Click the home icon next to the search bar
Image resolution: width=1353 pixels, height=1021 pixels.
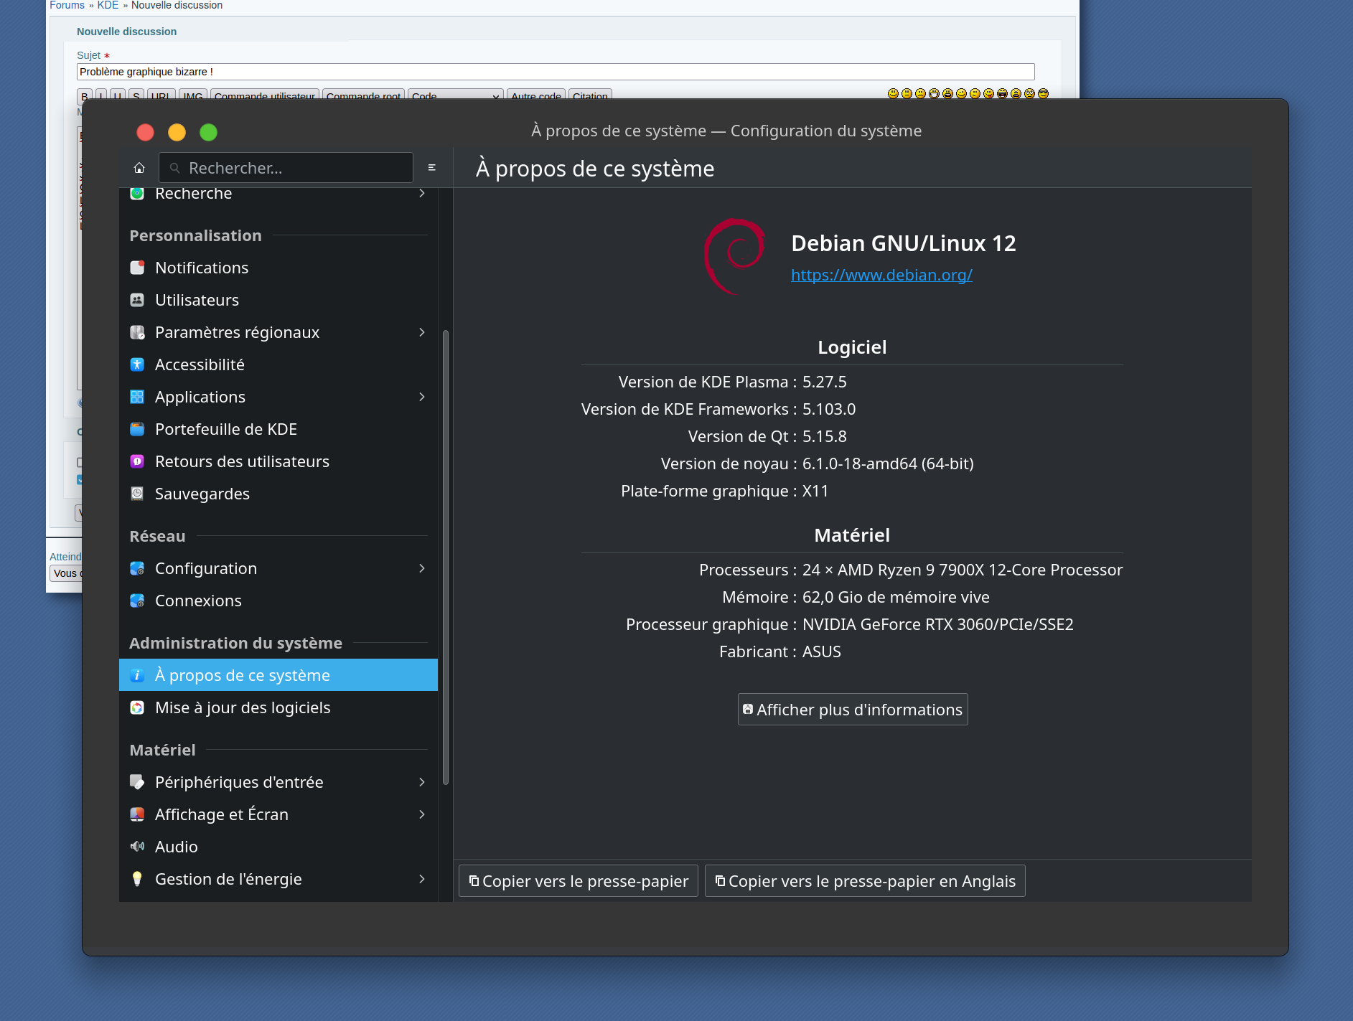pyautogui.click(x=139, y=167)
